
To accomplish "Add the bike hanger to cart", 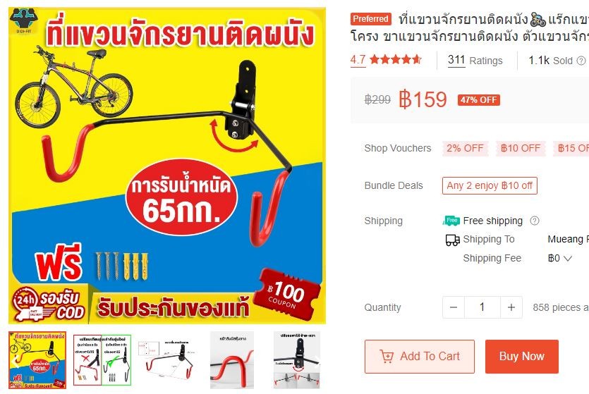I will [420, 357].
